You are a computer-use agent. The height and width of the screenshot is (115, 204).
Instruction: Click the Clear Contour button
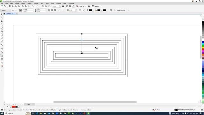[121, 10]
